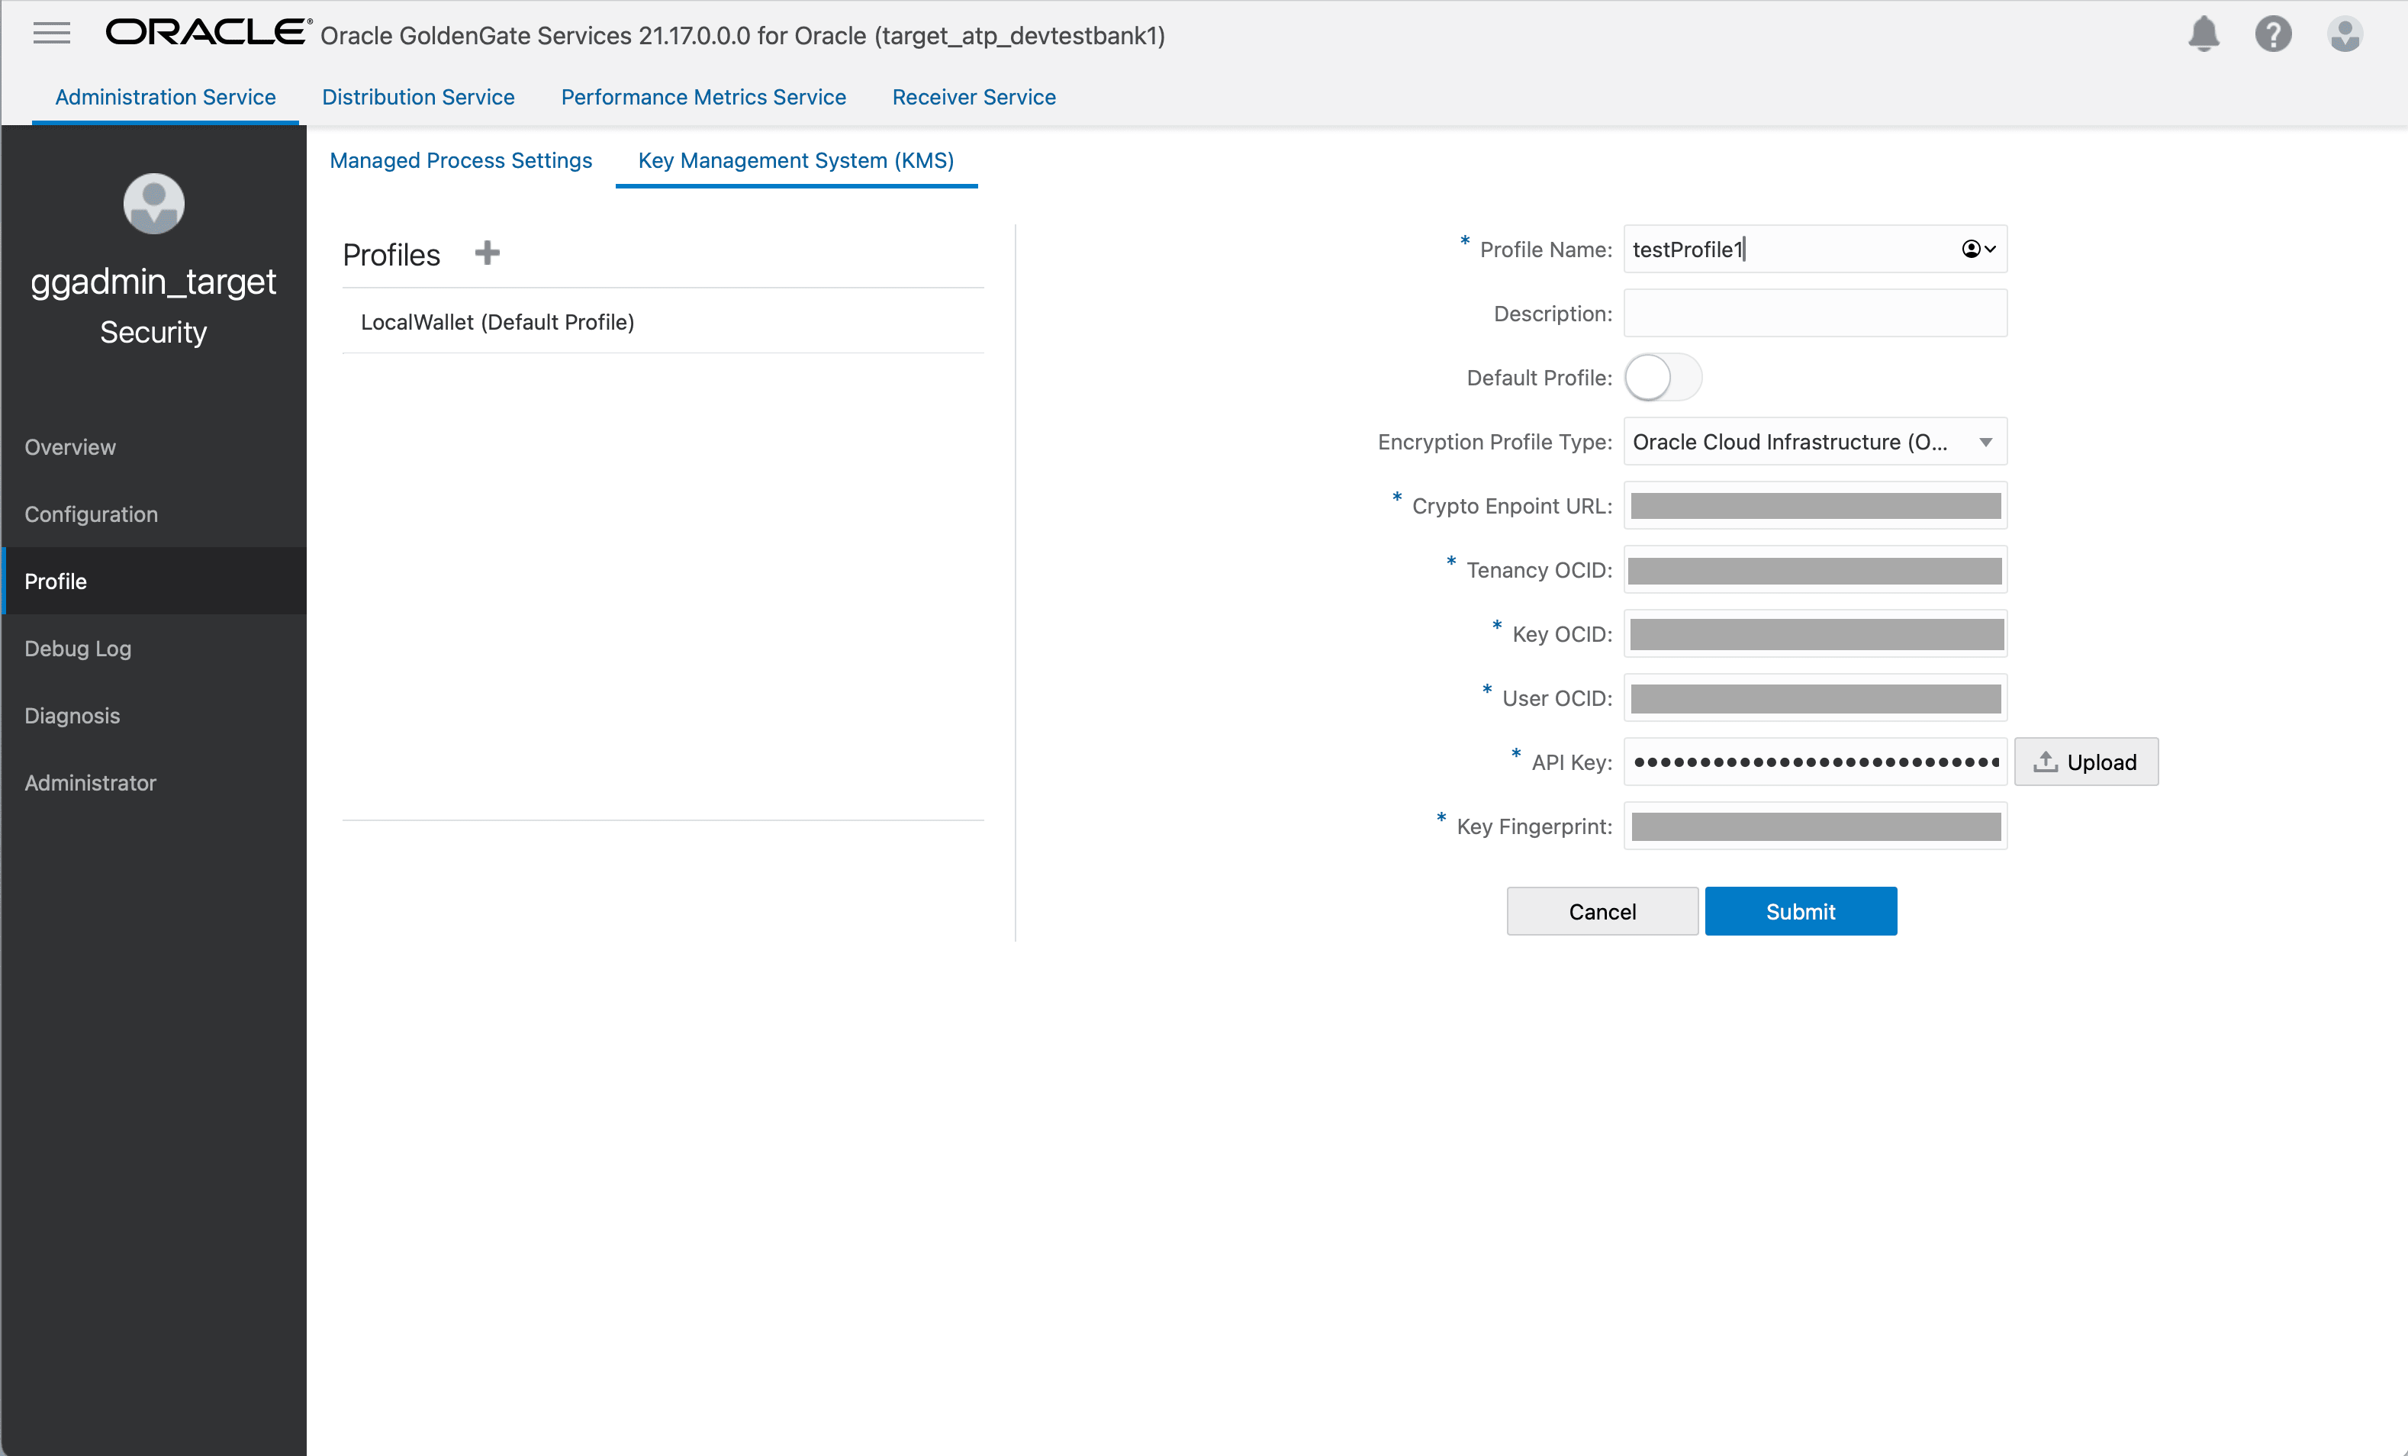Select LocalWallet (Default Profile) entry

(497, 321)
